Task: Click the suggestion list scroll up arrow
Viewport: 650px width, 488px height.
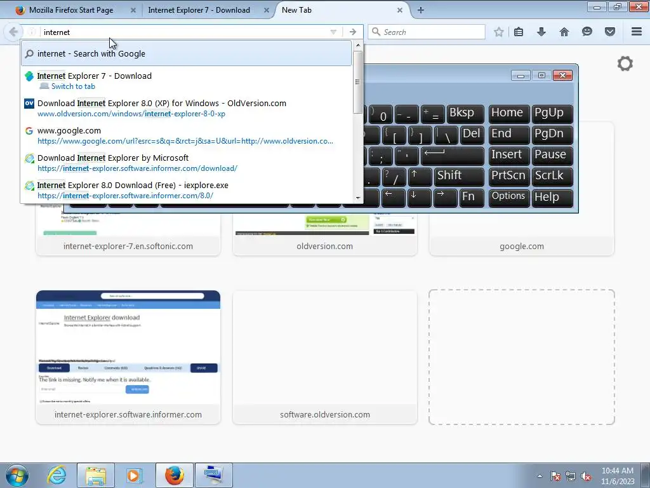Action: point(358,45)
